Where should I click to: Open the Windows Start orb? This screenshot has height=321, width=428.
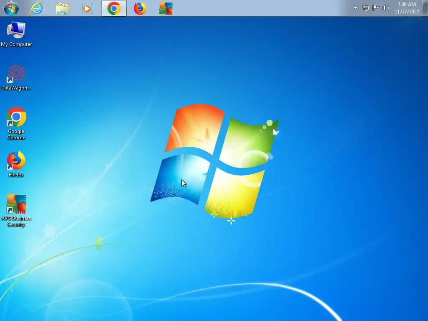click(11, 8)
